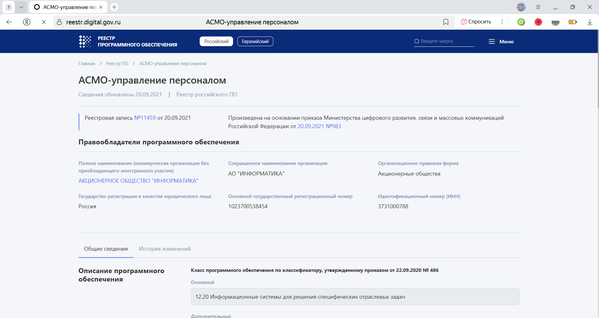This screenshot has width=599, height=318.
Task: Click the Введите запрос search field
Action: [x=444, y=41]
